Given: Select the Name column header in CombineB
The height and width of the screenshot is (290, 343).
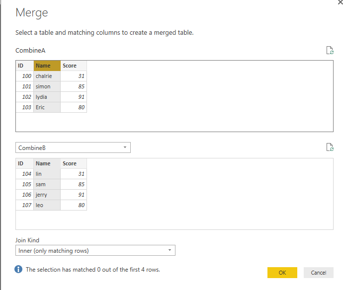Looking at the screenshot, I should pyautogui.click(x=47, y=163).
